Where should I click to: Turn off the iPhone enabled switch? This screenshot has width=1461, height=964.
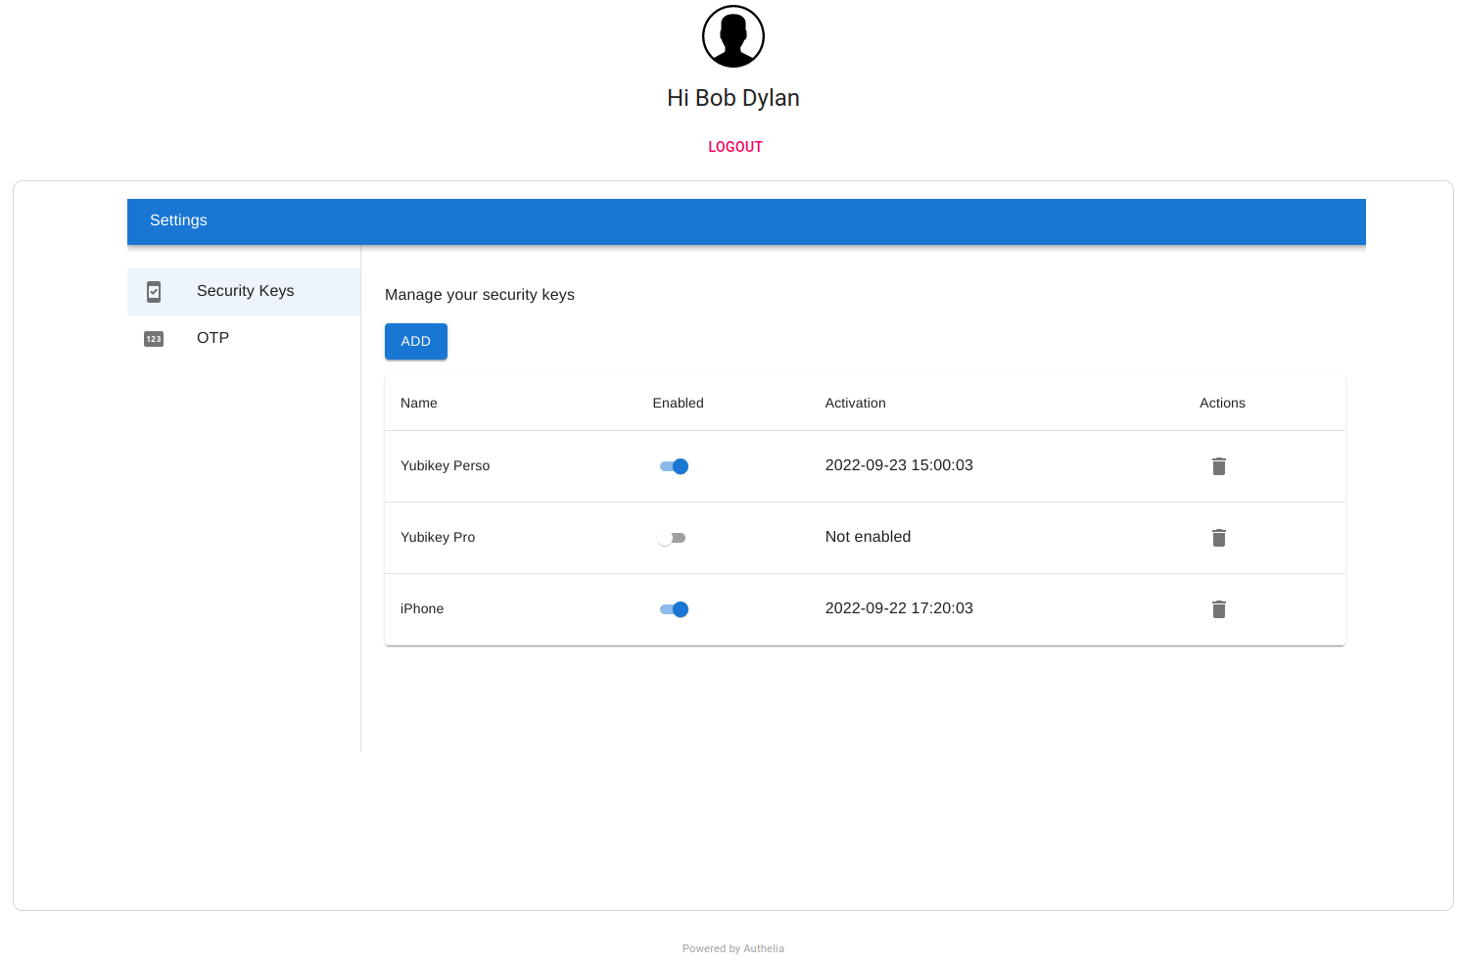pyautogui.click(x=674, y=608)
